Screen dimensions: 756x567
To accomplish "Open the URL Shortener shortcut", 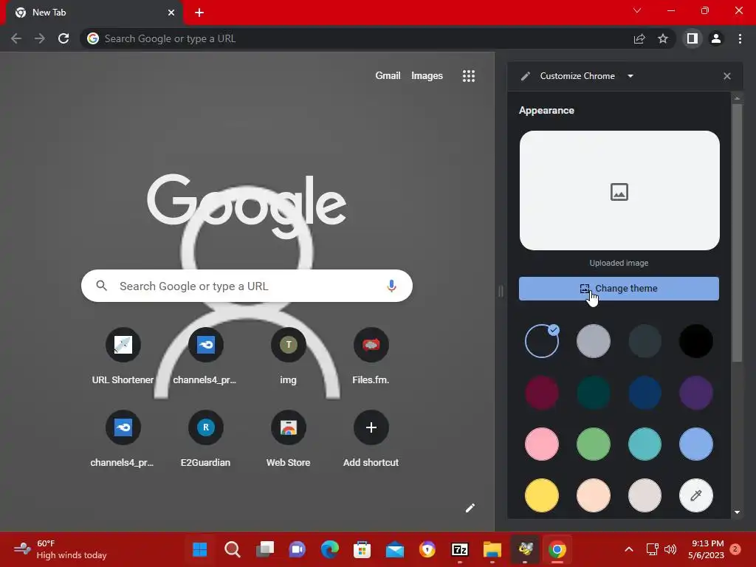I will pos(123,356).
